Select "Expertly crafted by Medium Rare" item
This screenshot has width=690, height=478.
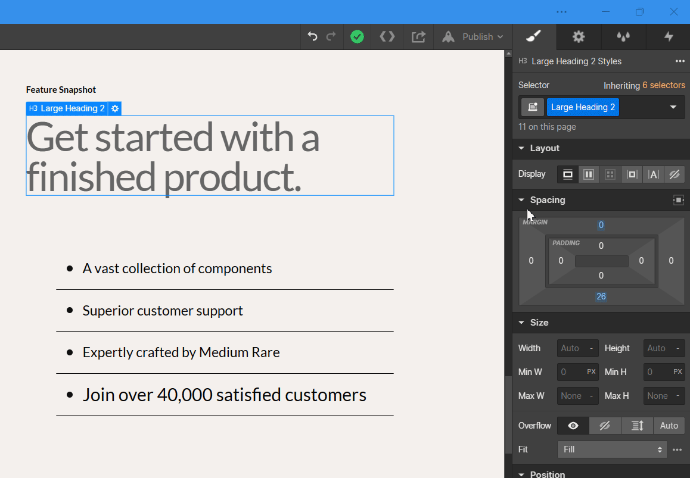click(x=181, y=352)
